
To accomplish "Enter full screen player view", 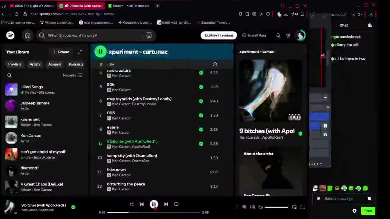I will coord(302,207).
